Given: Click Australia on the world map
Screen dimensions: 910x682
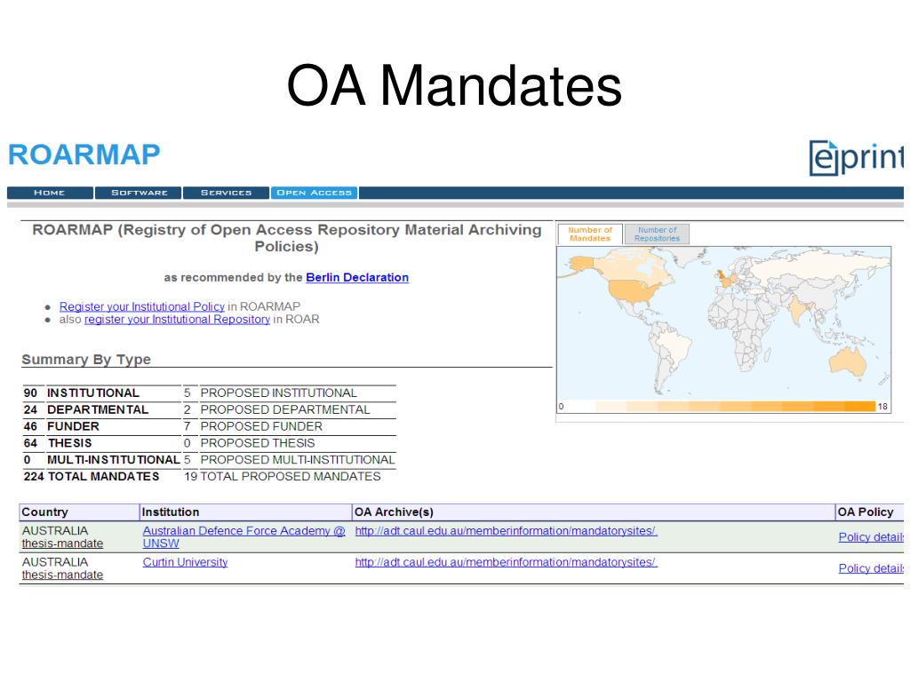Looking at the screenshot, I should click(x=848, y=362).
